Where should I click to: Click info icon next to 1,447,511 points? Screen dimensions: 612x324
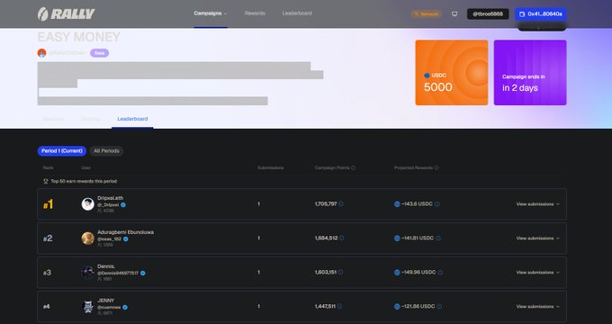(339, 306)
